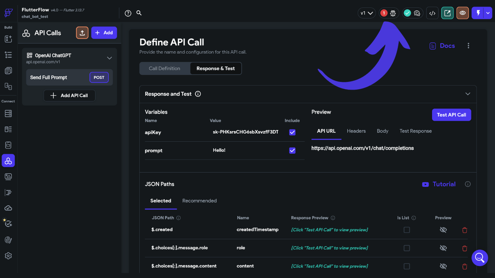This screenshot has width=495, height=278.
Task: Click info icon beside JSON Path header
Action: 179,218
